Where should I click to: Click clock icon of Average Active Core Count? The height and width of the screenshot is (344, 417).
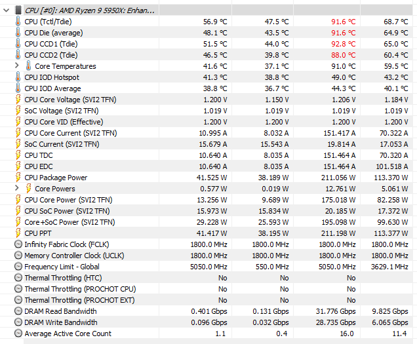18,334
